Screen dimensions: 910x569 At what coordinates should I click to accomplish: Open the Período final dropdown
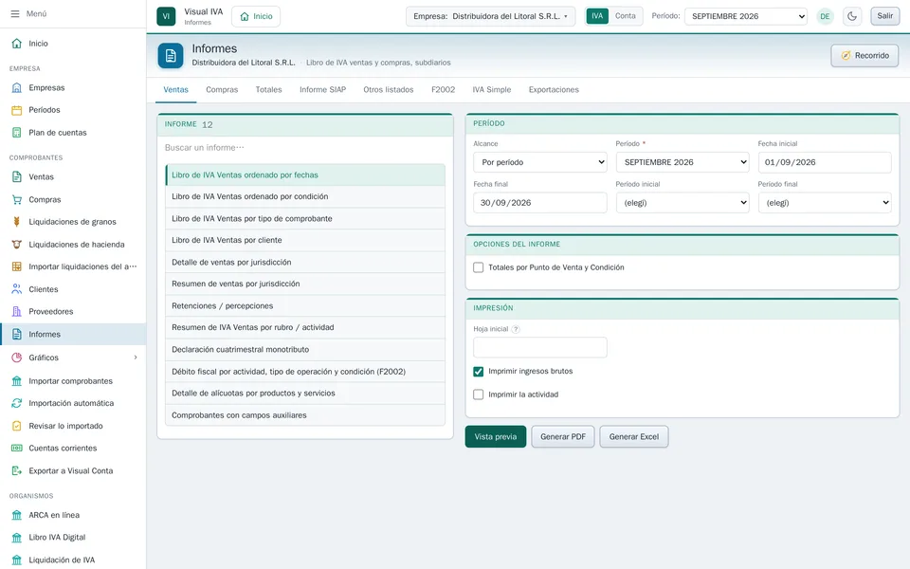click(825, 203)
